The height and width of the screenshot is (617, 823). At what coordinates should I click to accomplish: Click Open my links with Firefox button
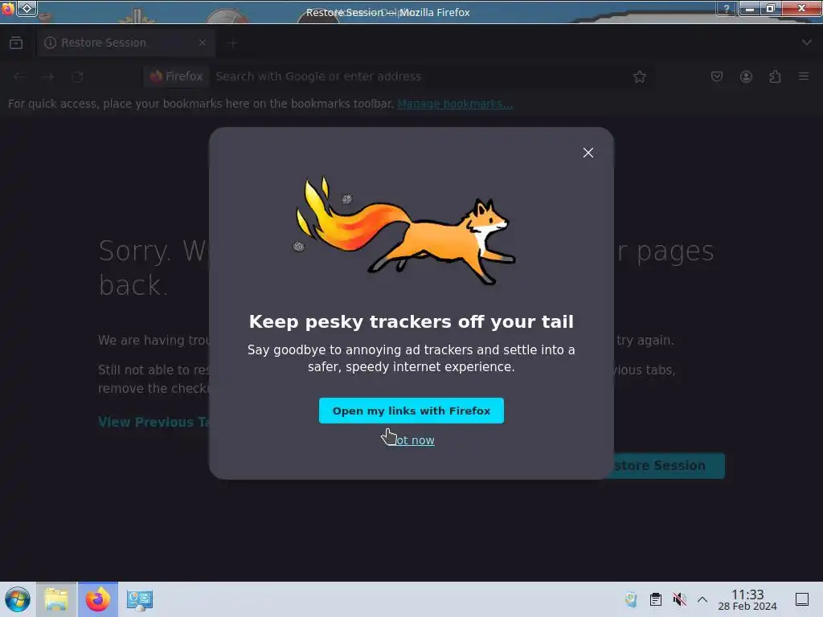pyautogui.click(x=411, y=411)
